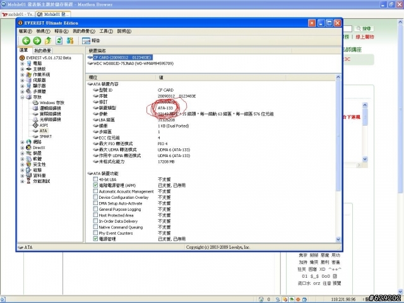Toggle the APM power management checkbox
Screen dimensions: 404x303
[95, 185]
